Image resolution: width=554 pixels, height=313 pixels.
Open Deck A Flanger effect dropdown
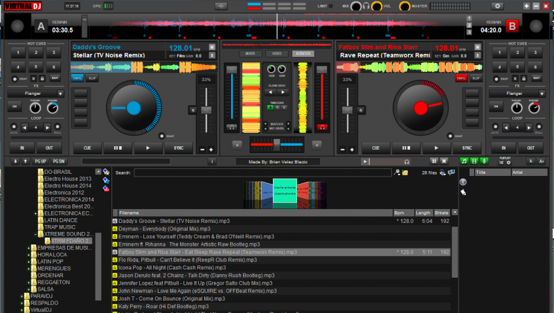(x=60, y=93)
